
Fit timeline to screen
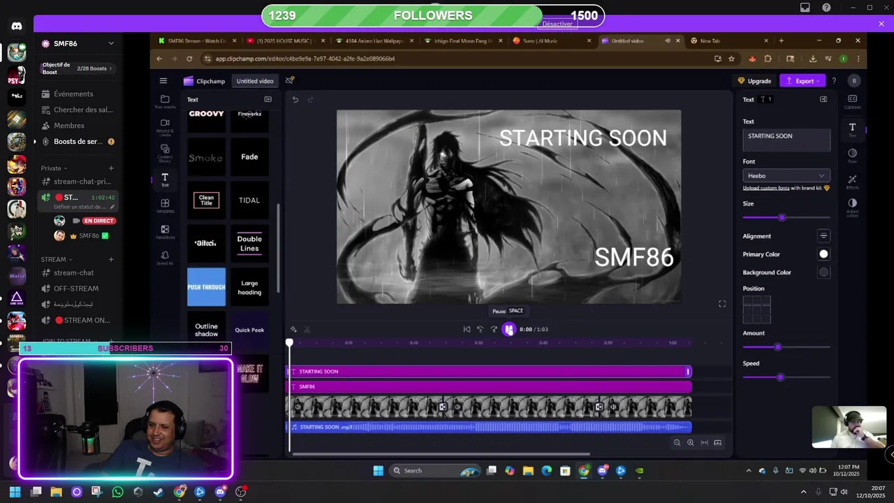pos(704,442)
